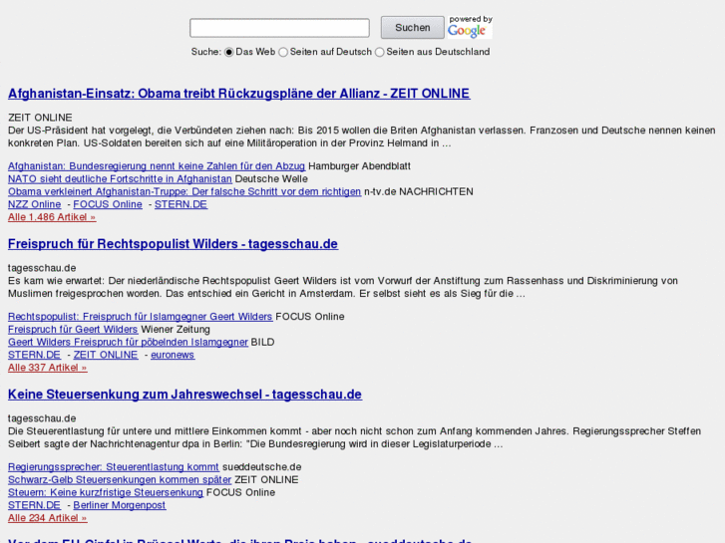The width and height of the screenshot is (725, 543).
Task: Follow the NZZ Online link
Action: pos(34,204)
